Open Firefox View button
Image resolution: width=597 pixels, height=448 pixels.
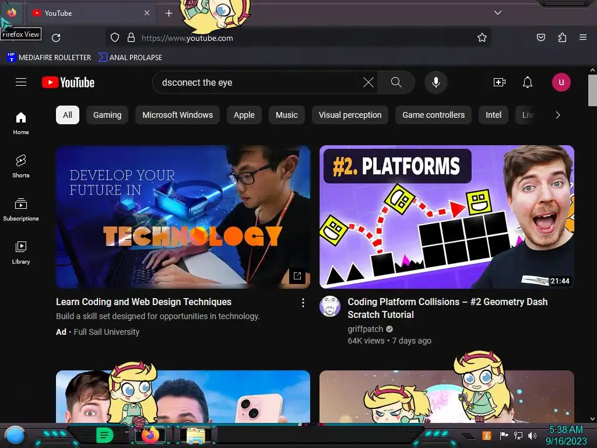point(12,13)
